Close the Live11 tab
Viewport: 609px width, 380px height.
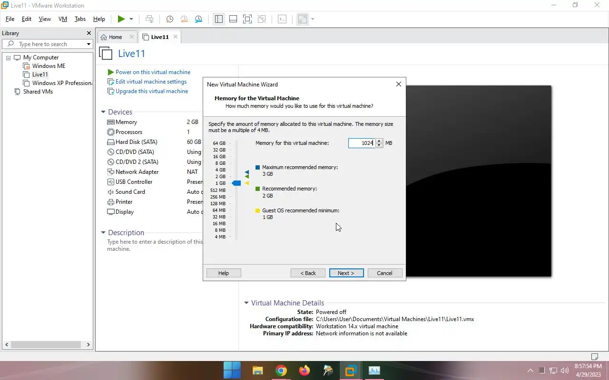pyautogui.click(x=176, y=37)
